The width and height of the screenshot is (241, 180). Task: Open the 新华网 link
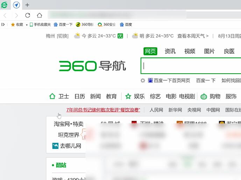coord(175,110)
